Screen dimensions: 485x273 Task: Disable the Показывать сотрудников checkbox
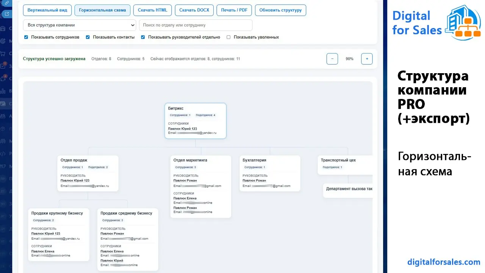tap(26, 37)
